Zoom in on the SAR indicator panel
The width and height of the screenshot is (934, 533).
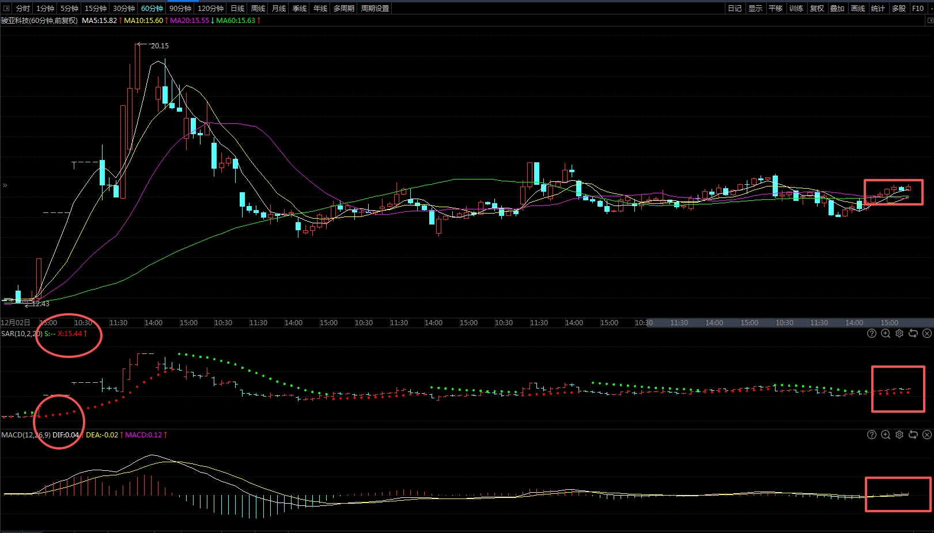[x=886, y=333]
